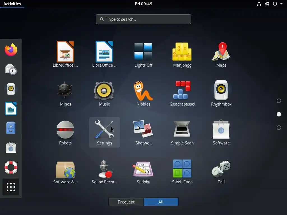Open Software & Updates
Image resolution: width=287 pixels, height=215 pixels.
(65, 171)
